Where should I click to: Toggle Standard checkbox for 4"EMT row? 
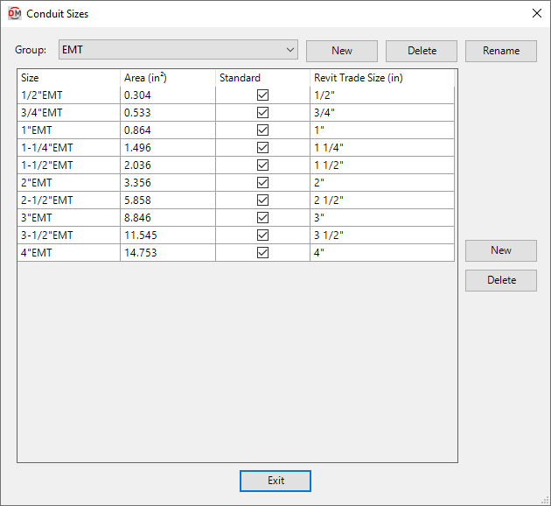click(262, 252)
